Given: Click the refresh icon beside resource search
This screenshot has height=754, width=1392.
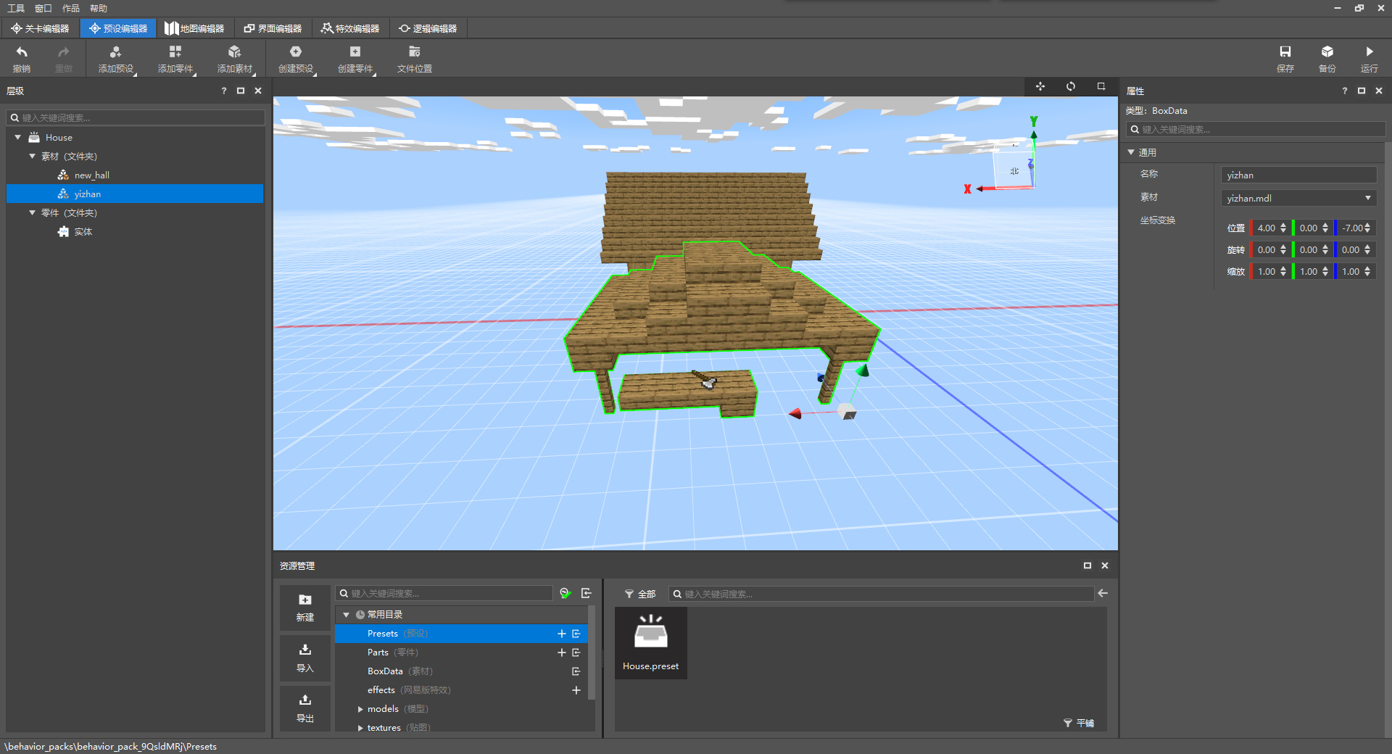Looking at the screenshot, I should [x=565, y=593].
